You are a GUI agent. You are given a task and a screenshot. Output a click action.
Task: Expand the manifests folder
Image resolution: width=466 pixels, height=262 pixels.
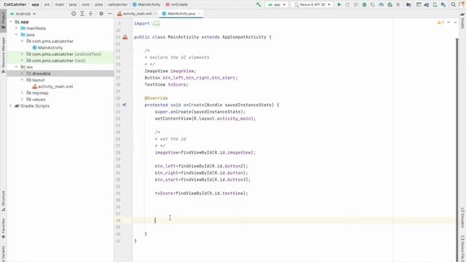coord(16,28)
